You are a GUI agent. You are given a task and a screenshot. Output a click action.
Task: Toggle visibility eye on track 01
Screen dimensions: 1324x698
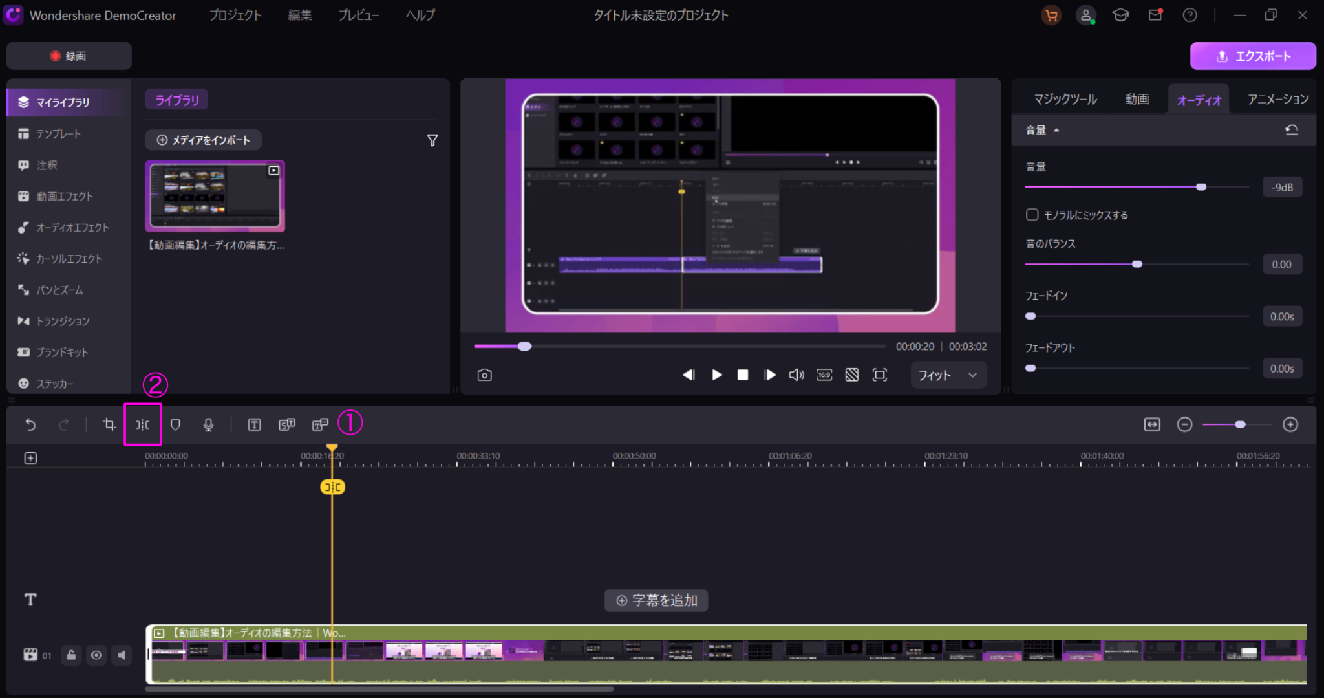(x=96, y=655)
